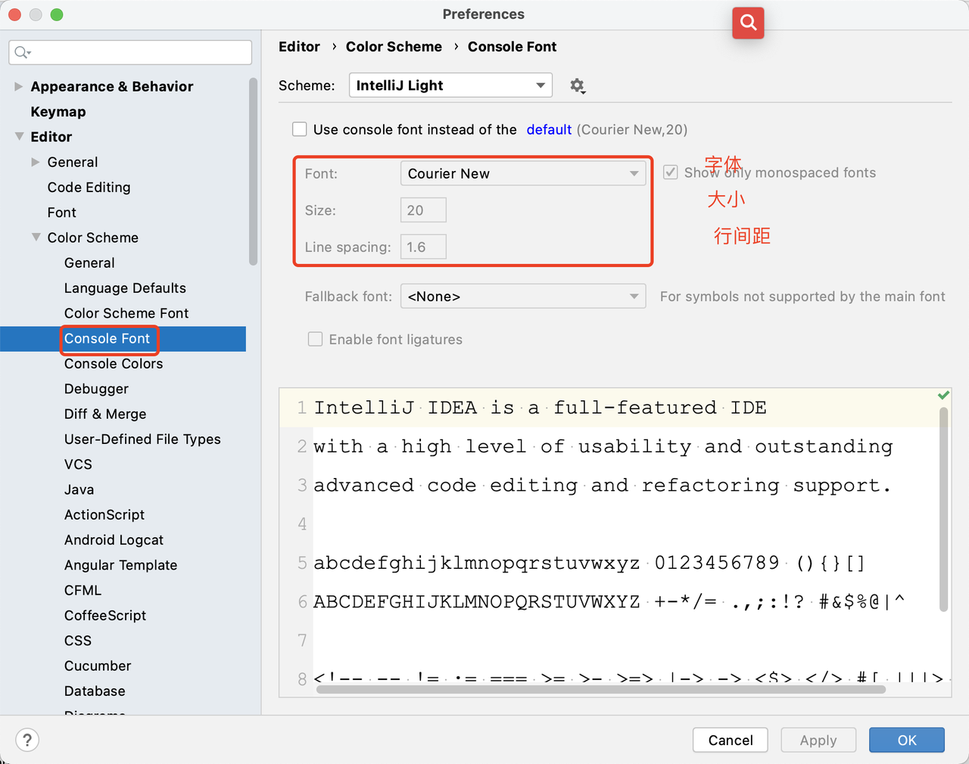
Task: Open Console Colors settings
Action: 114,364
